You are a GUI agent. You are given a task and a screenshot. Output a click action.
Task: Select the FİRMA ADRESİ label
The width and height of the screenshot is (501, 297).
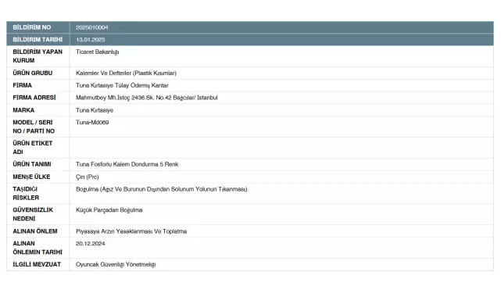point(34,98)
